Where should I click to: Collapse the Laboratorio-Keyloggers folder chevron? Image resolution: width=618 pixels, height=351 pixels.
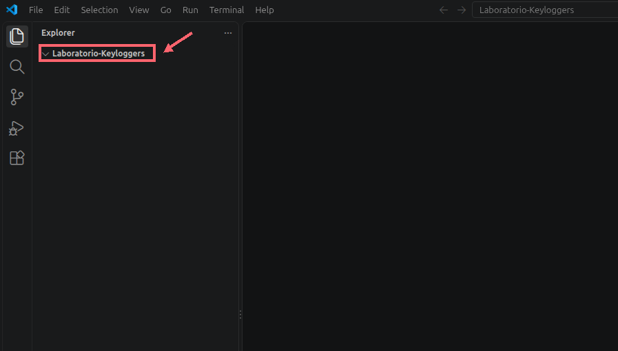click(45, 54)
